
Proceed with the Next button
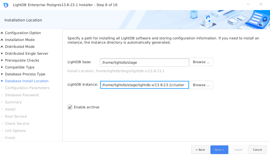pos(219,150)
